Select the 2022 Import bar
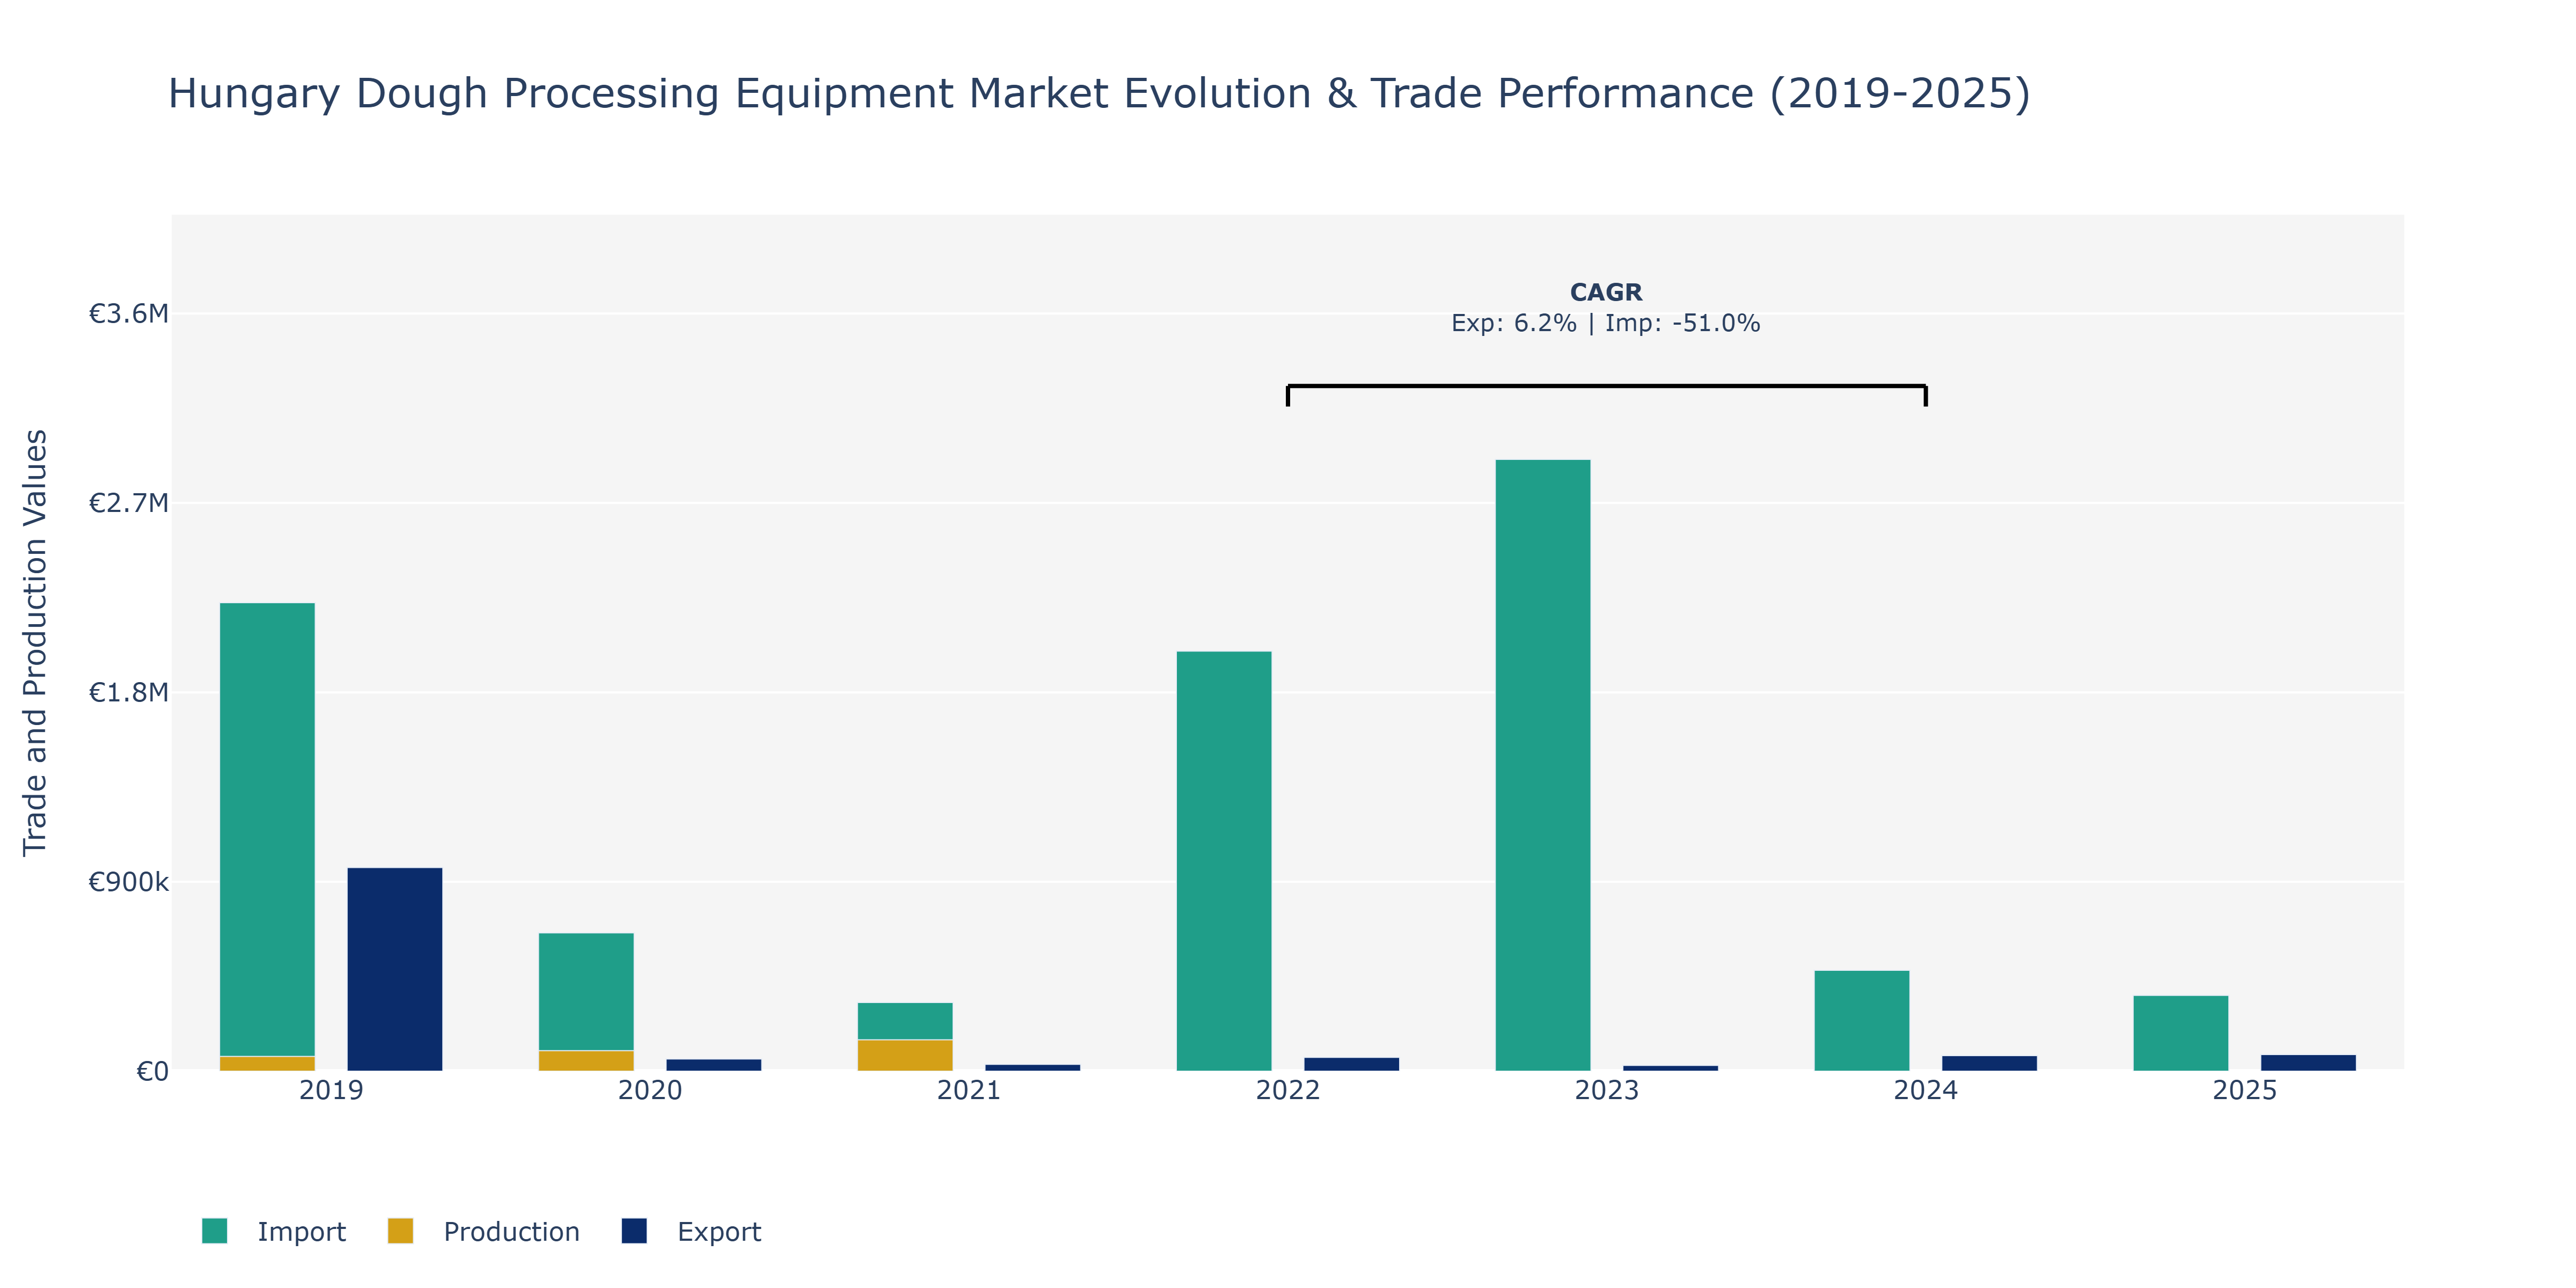The width and height of the screenshot is (2576, 1288). click(1224, 861)
